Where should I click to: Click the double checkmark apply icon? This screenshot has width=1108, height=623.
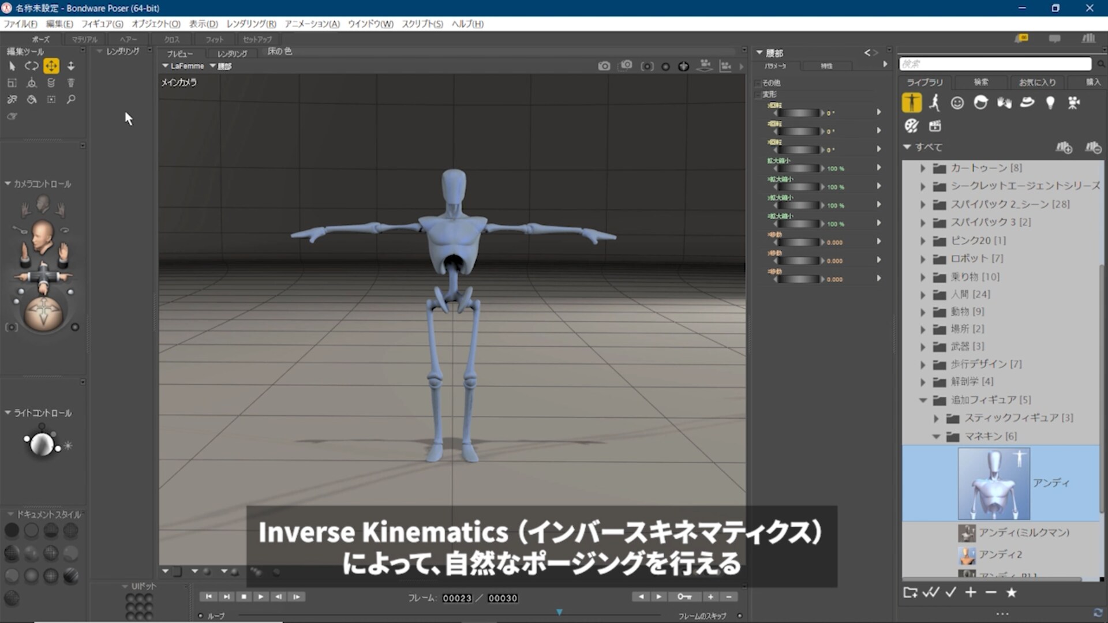click(x=930, y=592)
